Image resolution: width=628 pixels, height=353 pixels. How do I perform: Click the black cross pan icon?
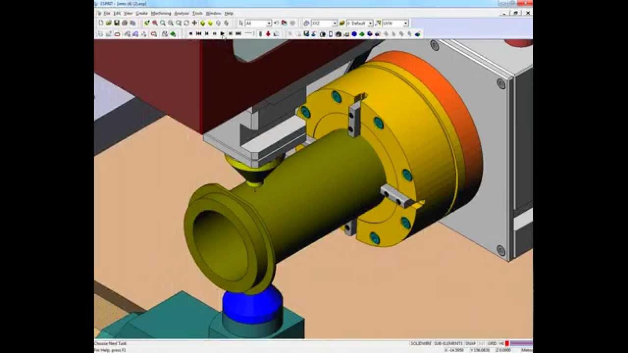(x=194, y=23)
